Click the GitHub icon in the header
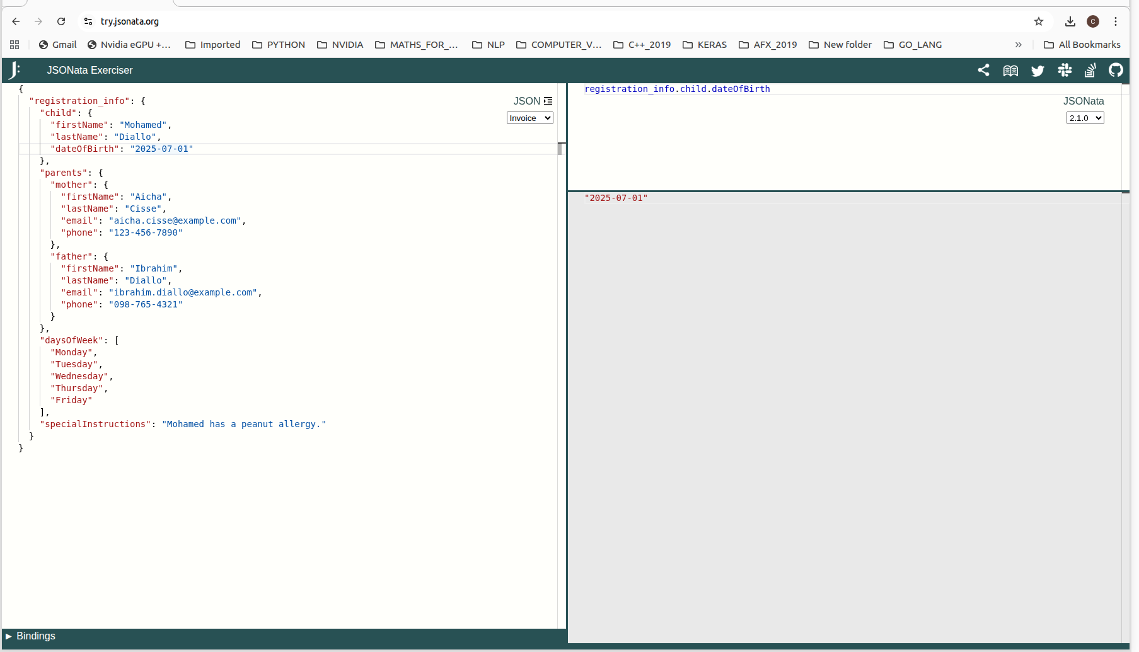The image size is (1139, 652). pos(1116,70)
